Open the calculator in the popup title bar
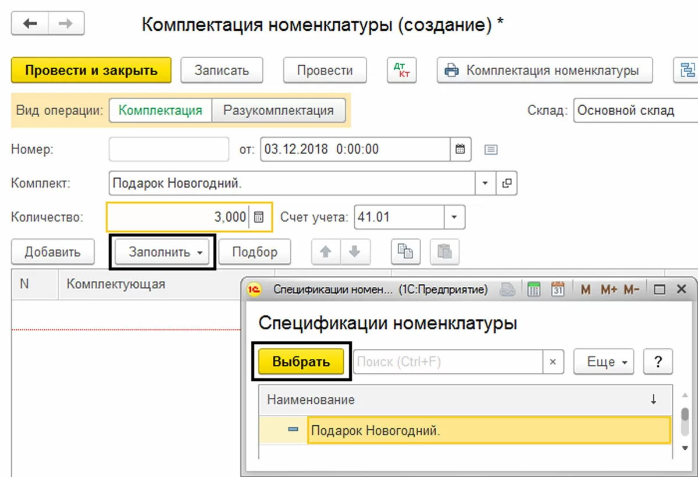 pos(535,289)
